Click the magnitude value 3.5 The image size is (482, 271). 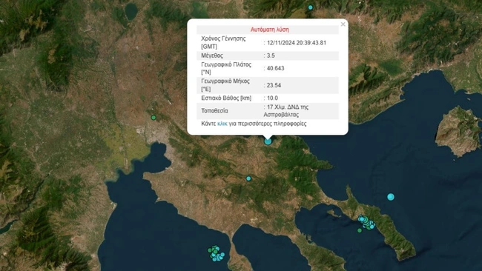[271, 56]
